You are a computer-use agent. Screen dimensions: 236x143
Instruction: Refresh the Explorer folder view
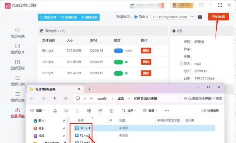66,99
